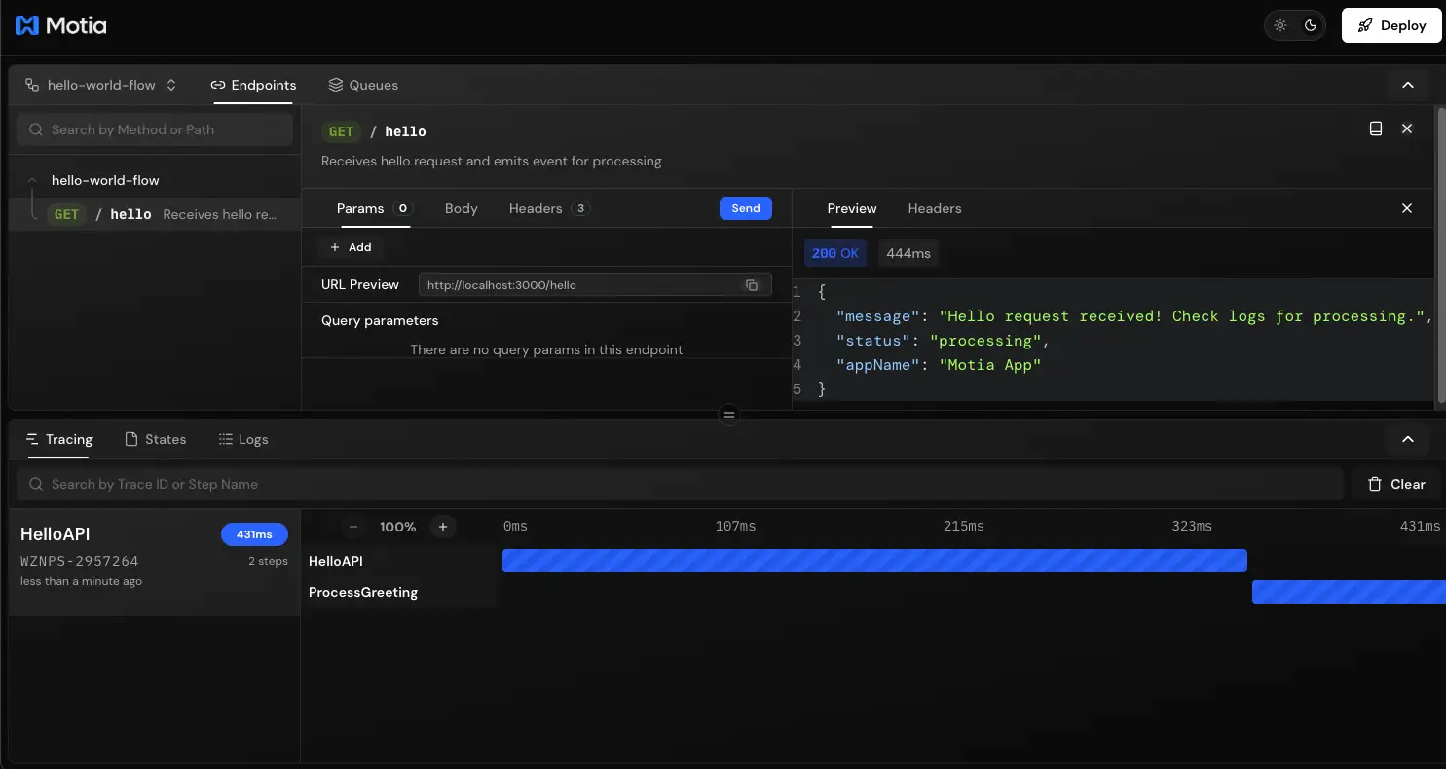Viewport: 1446px width, 769px height.
Task: Open the Body tab
Action: pyautogui.click(x=462, y=208)
